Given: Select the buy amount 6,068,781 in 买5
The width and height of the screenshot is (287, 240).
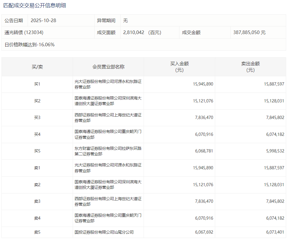Looking at the screenshot, I should (x=203, y=151).
